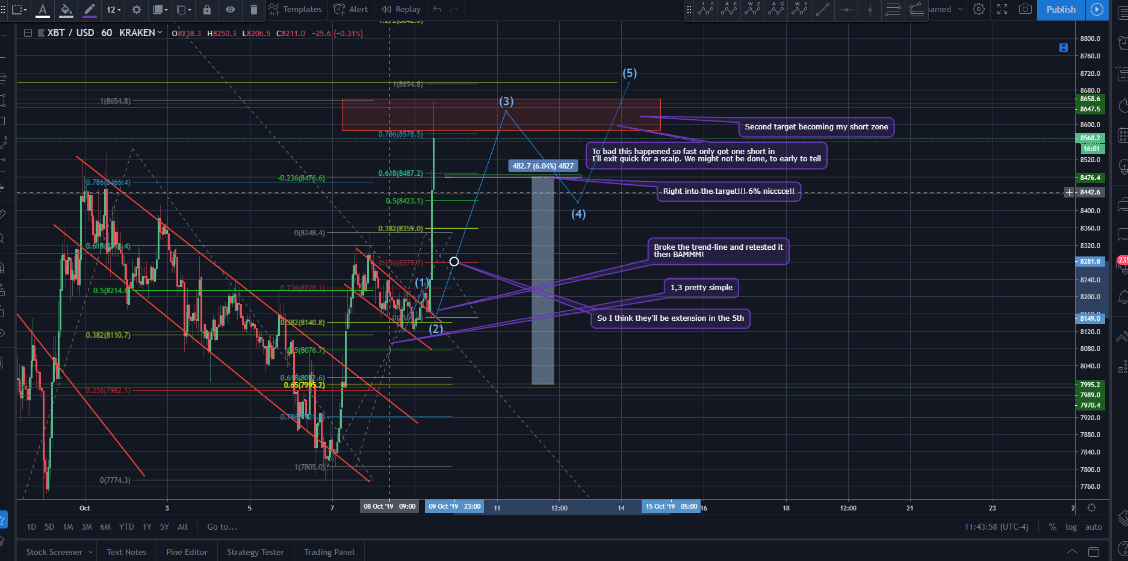Change the text color swatch

click(43, 10)
